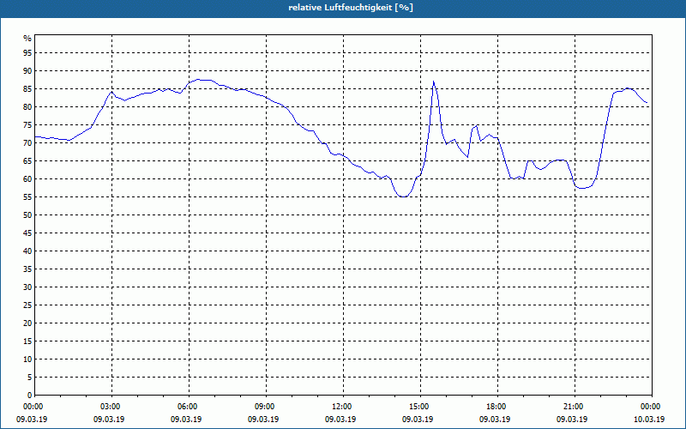Click the '00:00' time label above 10.03.19
Screen dimensions: 686x429
tap(651, 407)
